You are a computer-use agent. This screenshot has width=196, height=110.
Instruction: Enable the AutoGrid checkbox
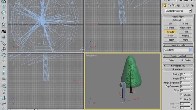[184, 20]
